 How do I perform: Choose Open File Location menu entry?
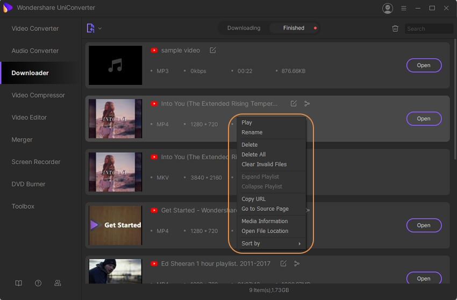tap(265, 231)
